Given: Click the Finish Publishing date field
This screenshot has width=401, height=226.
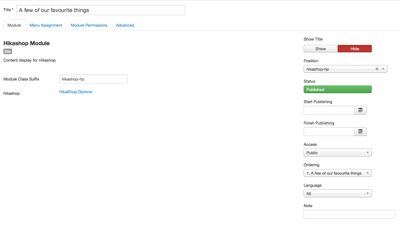Looking at the screenshot, I should (x=329, y=132).
